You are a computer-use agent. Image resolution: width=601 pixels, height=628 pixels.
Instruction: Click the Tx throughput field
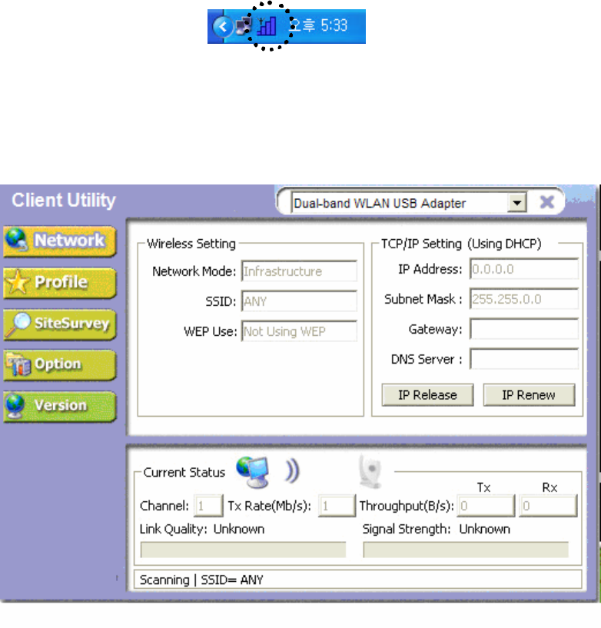click(x=486, y=506)
